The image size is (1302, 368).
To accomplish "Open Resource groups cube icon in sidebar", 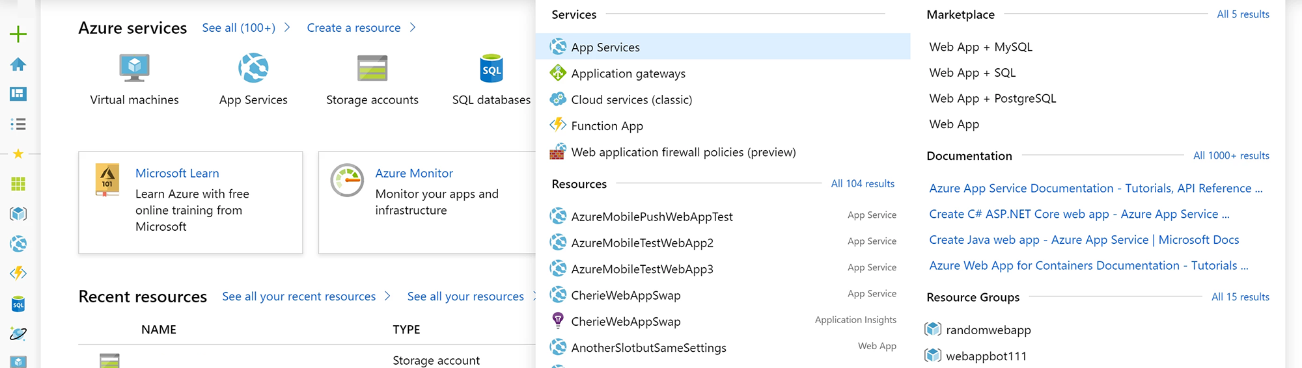I will [x=18, y=214].
